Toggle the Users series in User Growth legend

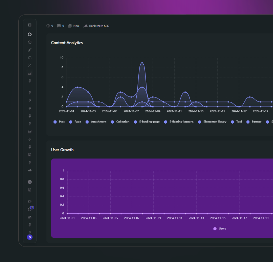coord(220,229)
